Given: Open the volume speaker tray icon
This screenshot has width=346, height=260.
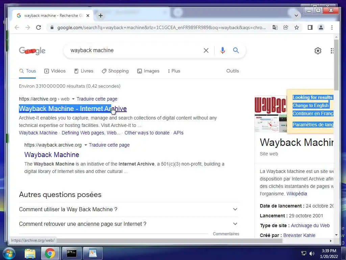Looking at the screenshot, I should click(312, 253).
